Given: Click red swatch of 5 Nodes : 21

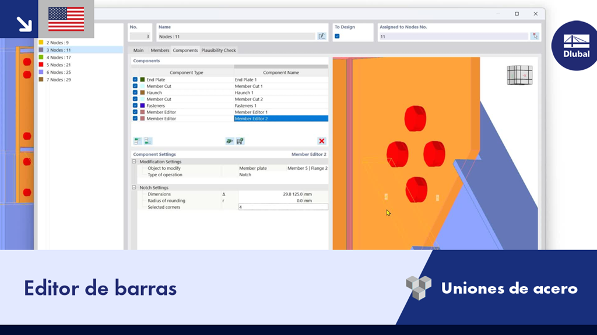Looking at the screenshot, I should [x=41, y=65].
